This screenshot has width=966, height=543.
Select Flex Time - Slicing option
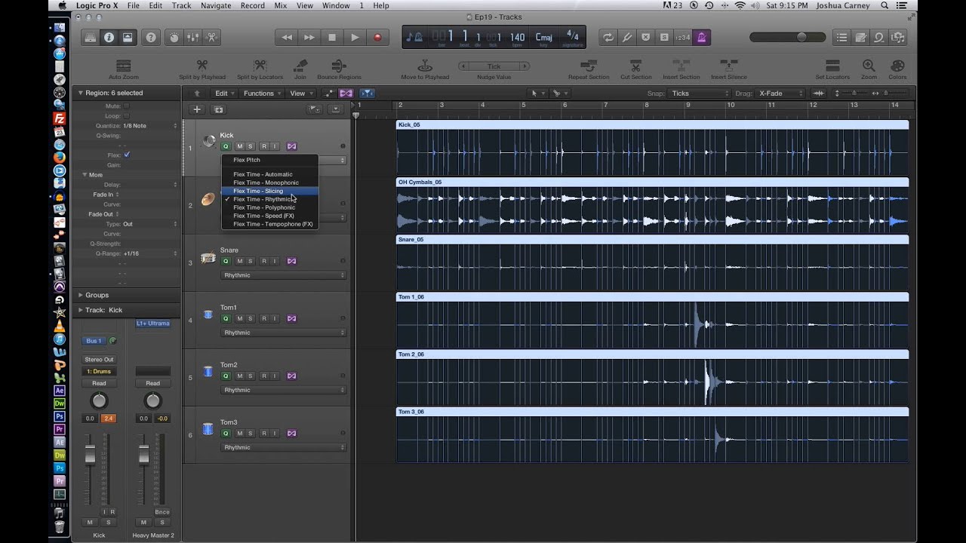269,191
